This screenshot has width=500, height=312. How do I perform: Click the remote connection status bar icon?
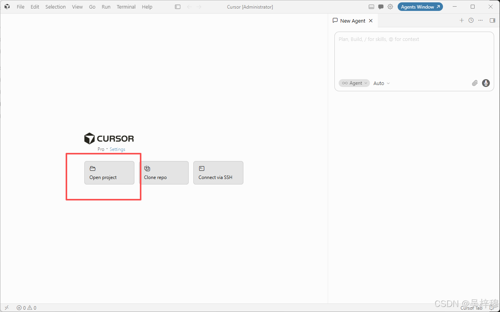pos(7,308)
